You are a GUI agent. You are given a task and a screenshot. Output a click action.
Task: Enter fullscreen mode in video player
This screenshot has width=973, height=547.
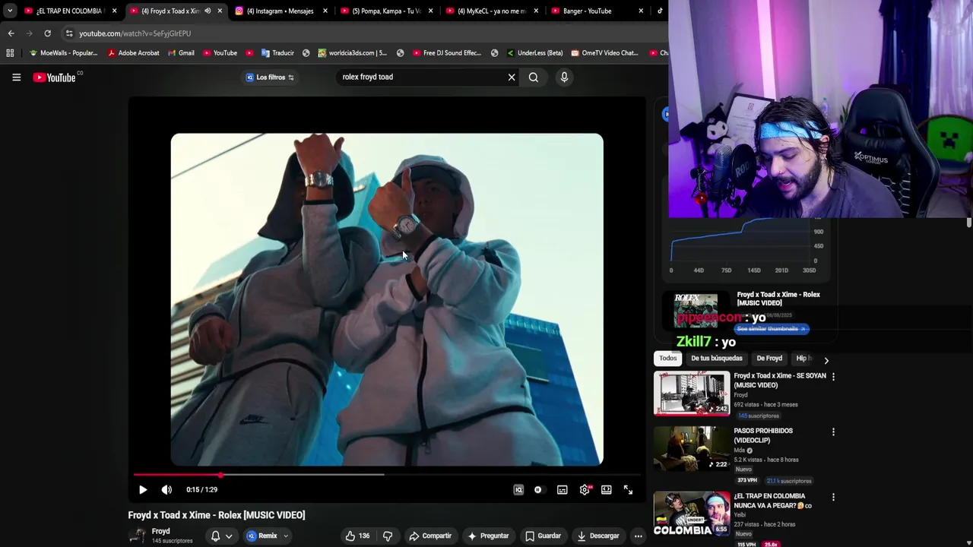[x=628, y=490]
